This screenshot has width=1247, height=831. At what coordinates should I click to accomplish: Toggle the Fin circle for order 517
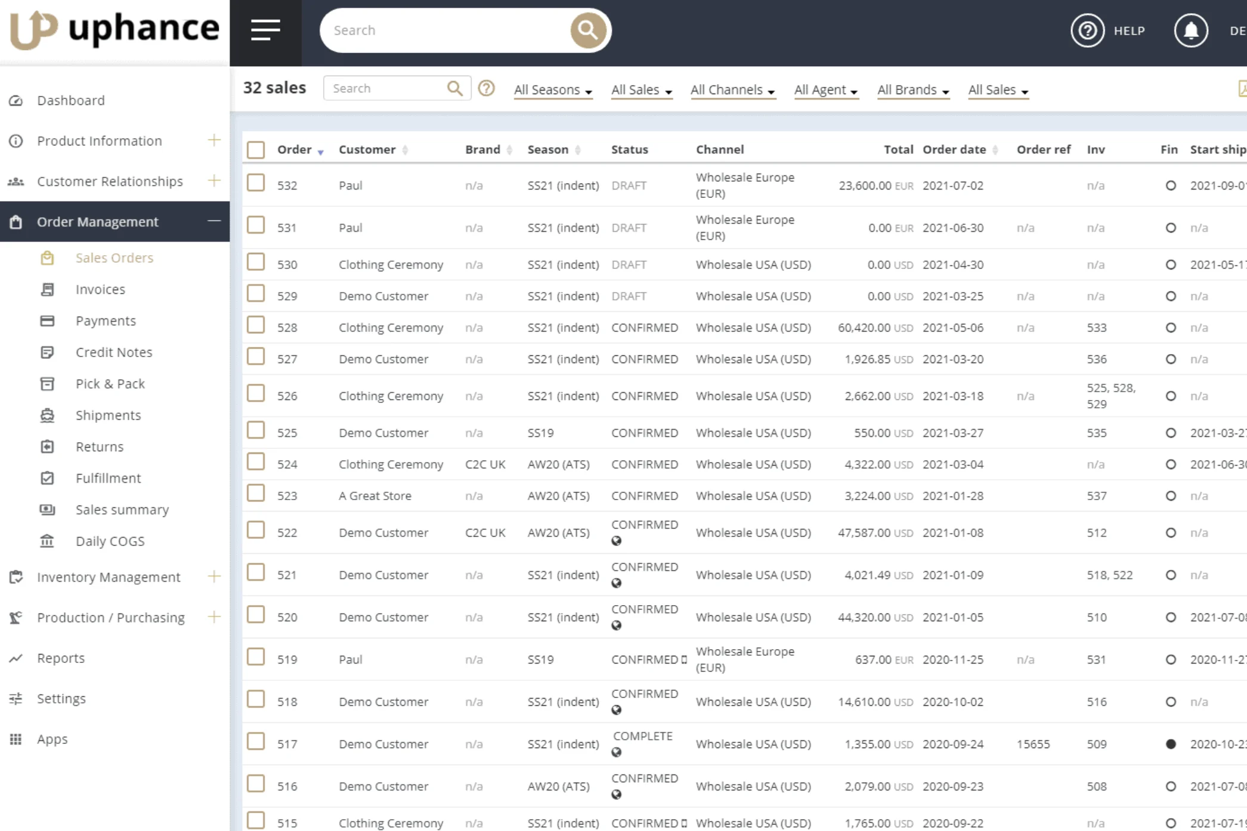click(x=1171, y=744)
